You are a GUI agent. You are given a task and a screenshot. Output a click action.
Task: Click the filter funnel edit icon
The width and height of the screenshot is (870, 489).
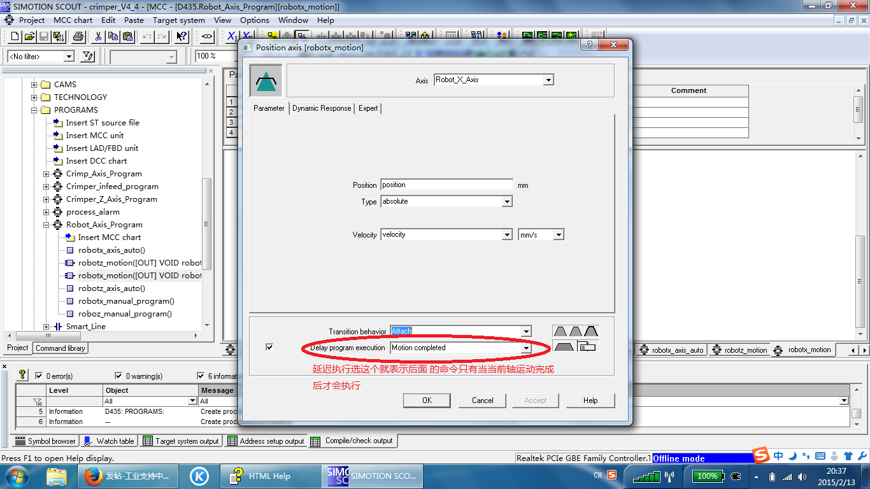[x=88, y=57]
